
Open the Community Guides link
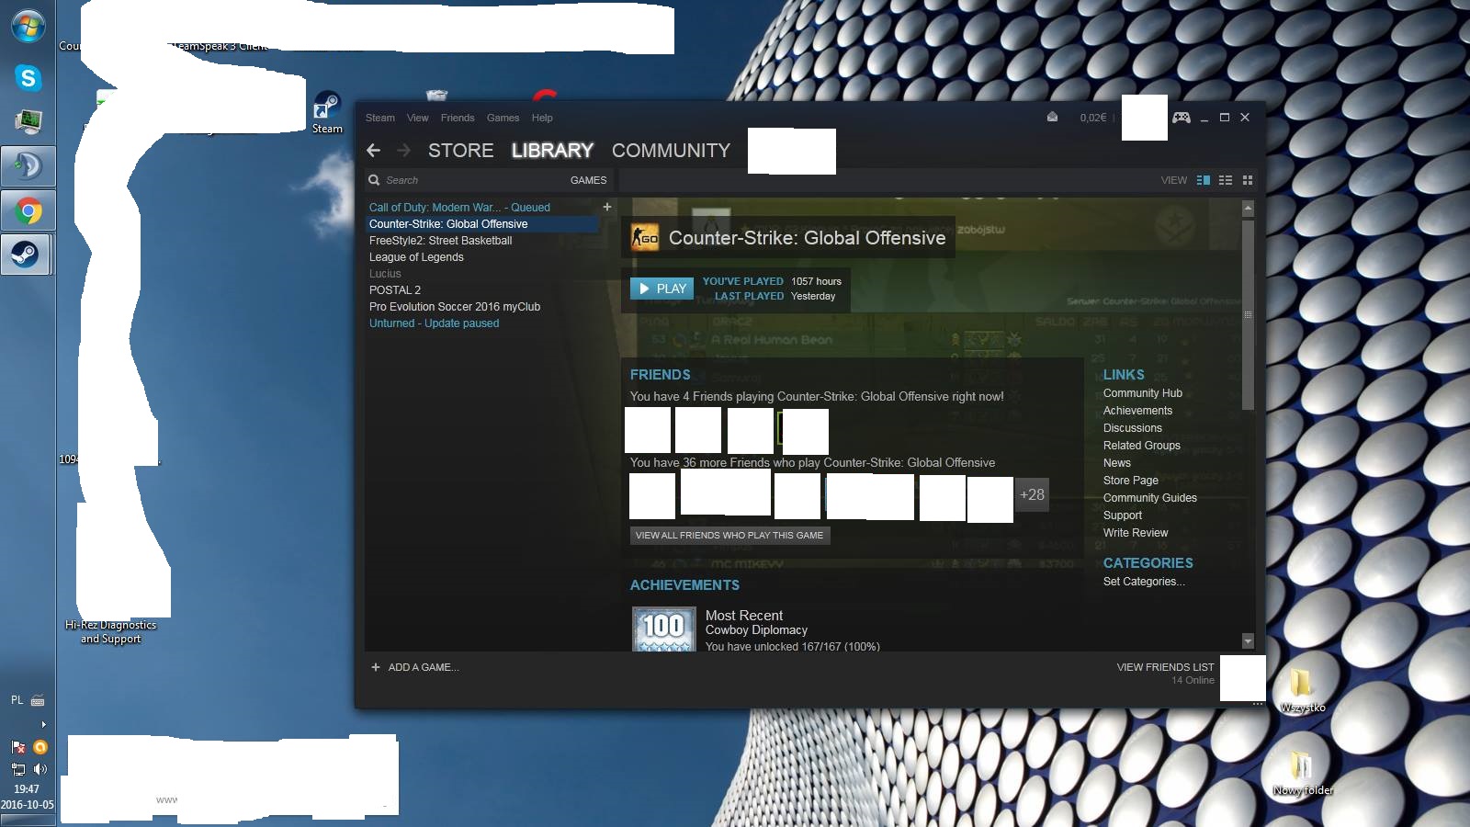(x=1150, y=498)
